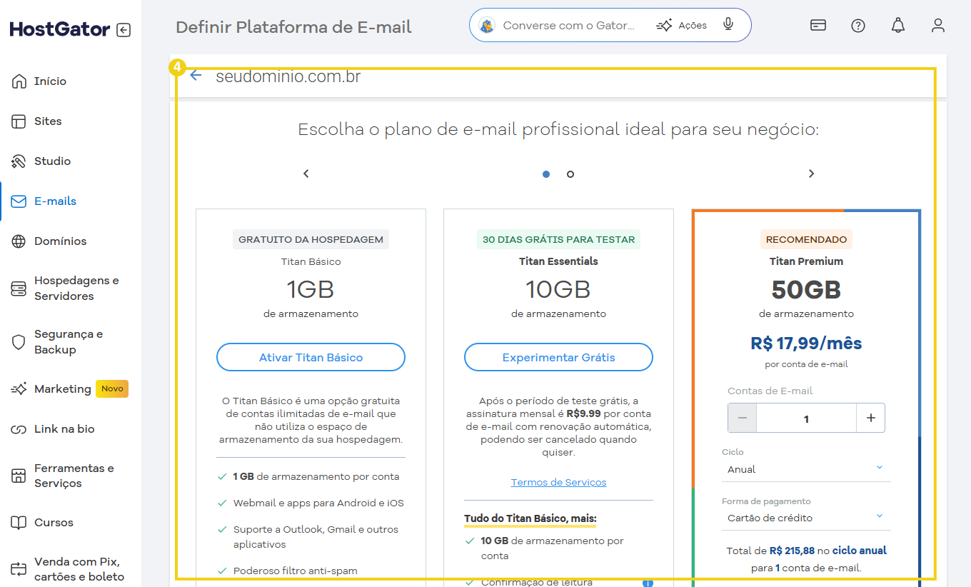The width and height of the screenshot is (971, 587).
Task: Collapse the HostGator sidebar icon
Action: [124, 30]
